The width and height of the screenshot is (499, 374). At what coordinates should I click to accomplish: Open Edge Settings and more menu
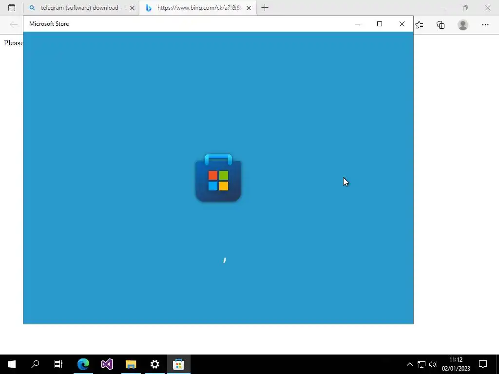(485, 25)
